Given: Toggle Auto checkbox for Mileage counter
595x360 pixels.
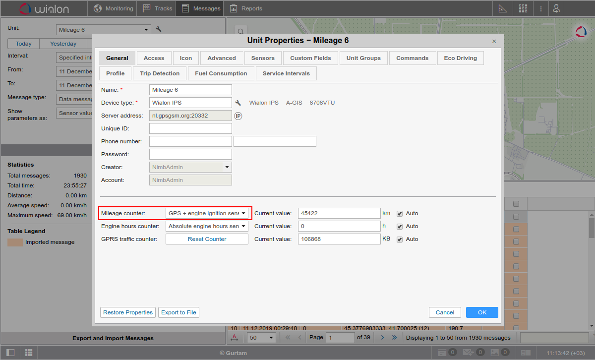Looking at the screenshot, I should coord(400,213).
